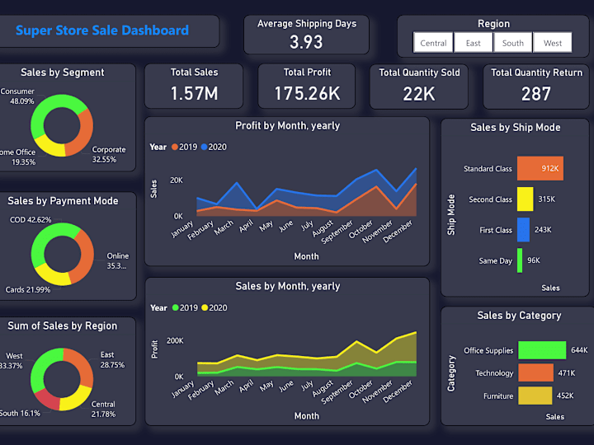Click the COD 42.62% payment label

click(x=31, y=220)
